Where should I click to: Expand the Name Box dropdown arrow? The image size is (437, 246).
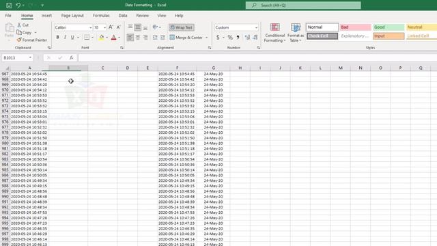[x=30, y=57]
